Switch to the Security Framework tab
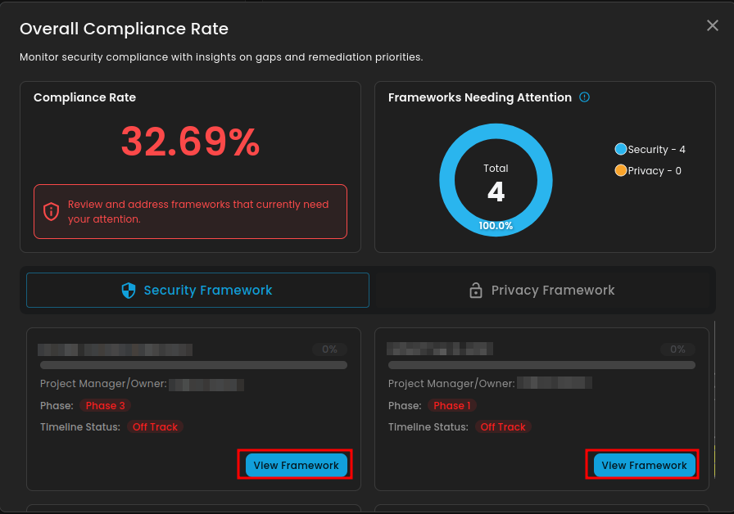The height and width of the screenshot is (514, 734). point(197,291)
